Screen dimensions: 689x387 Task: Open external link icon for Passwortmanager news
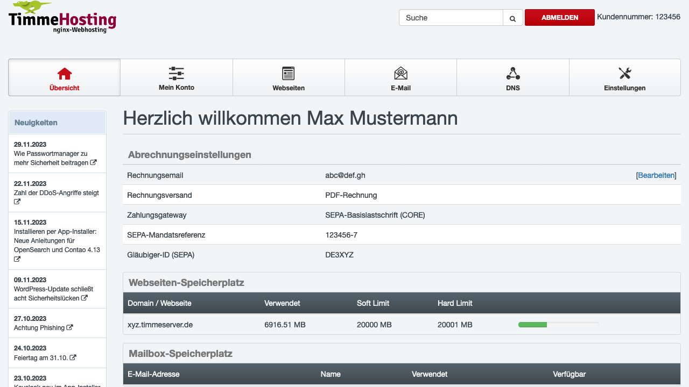(x=94, y=162)
